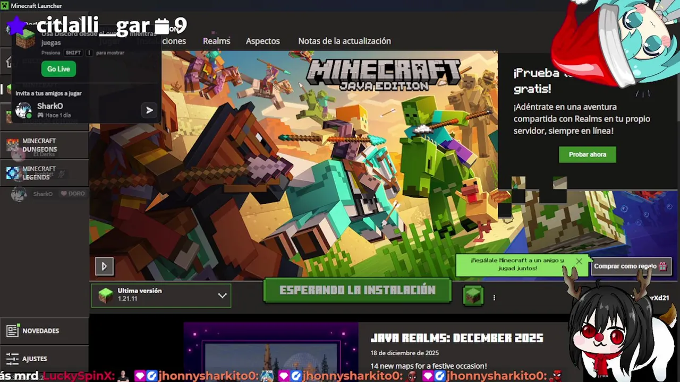The height and width of the screenshot is (382, 680).
Task: Send invite arrow next to SharkO
Action: click(x=149, y=110)
